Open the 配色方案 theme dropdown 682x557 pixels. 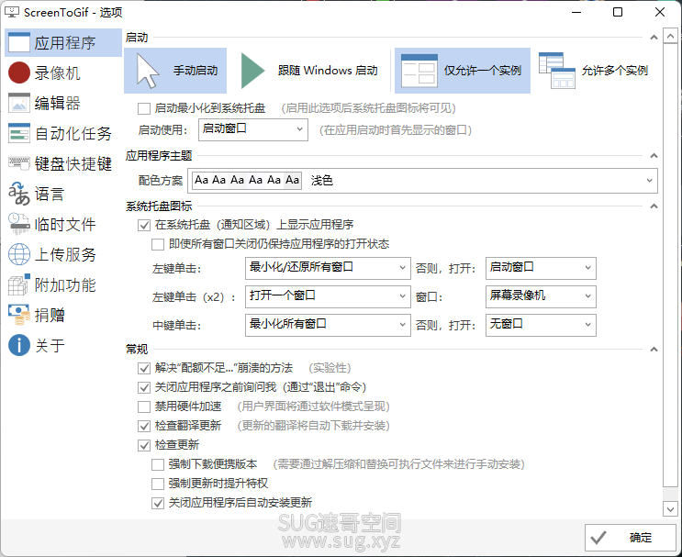tap(422, 181)
